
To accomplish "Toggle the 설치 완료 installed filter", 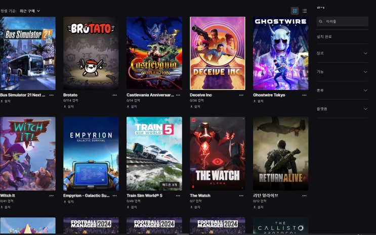I will 324,37.
